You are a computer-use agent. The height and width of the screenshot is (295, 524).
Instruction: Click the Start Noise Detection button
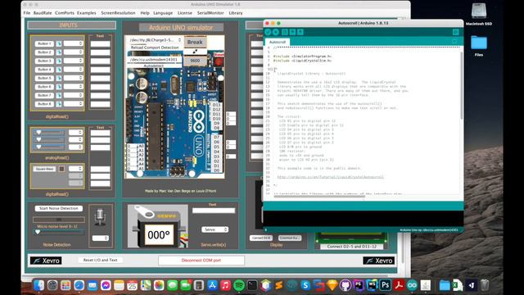[58, 208]
